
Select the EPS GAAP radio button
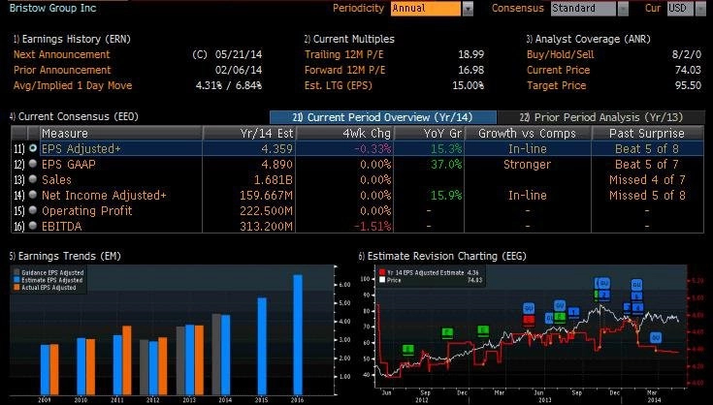[x=33, y=164]
